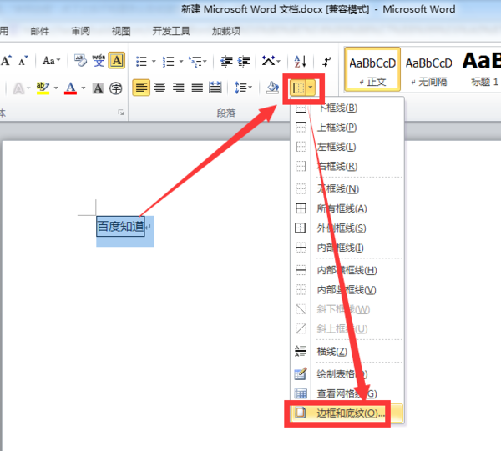Select Align Text Right
Viewport: 501px width, 451px height.
pos(179,88)
